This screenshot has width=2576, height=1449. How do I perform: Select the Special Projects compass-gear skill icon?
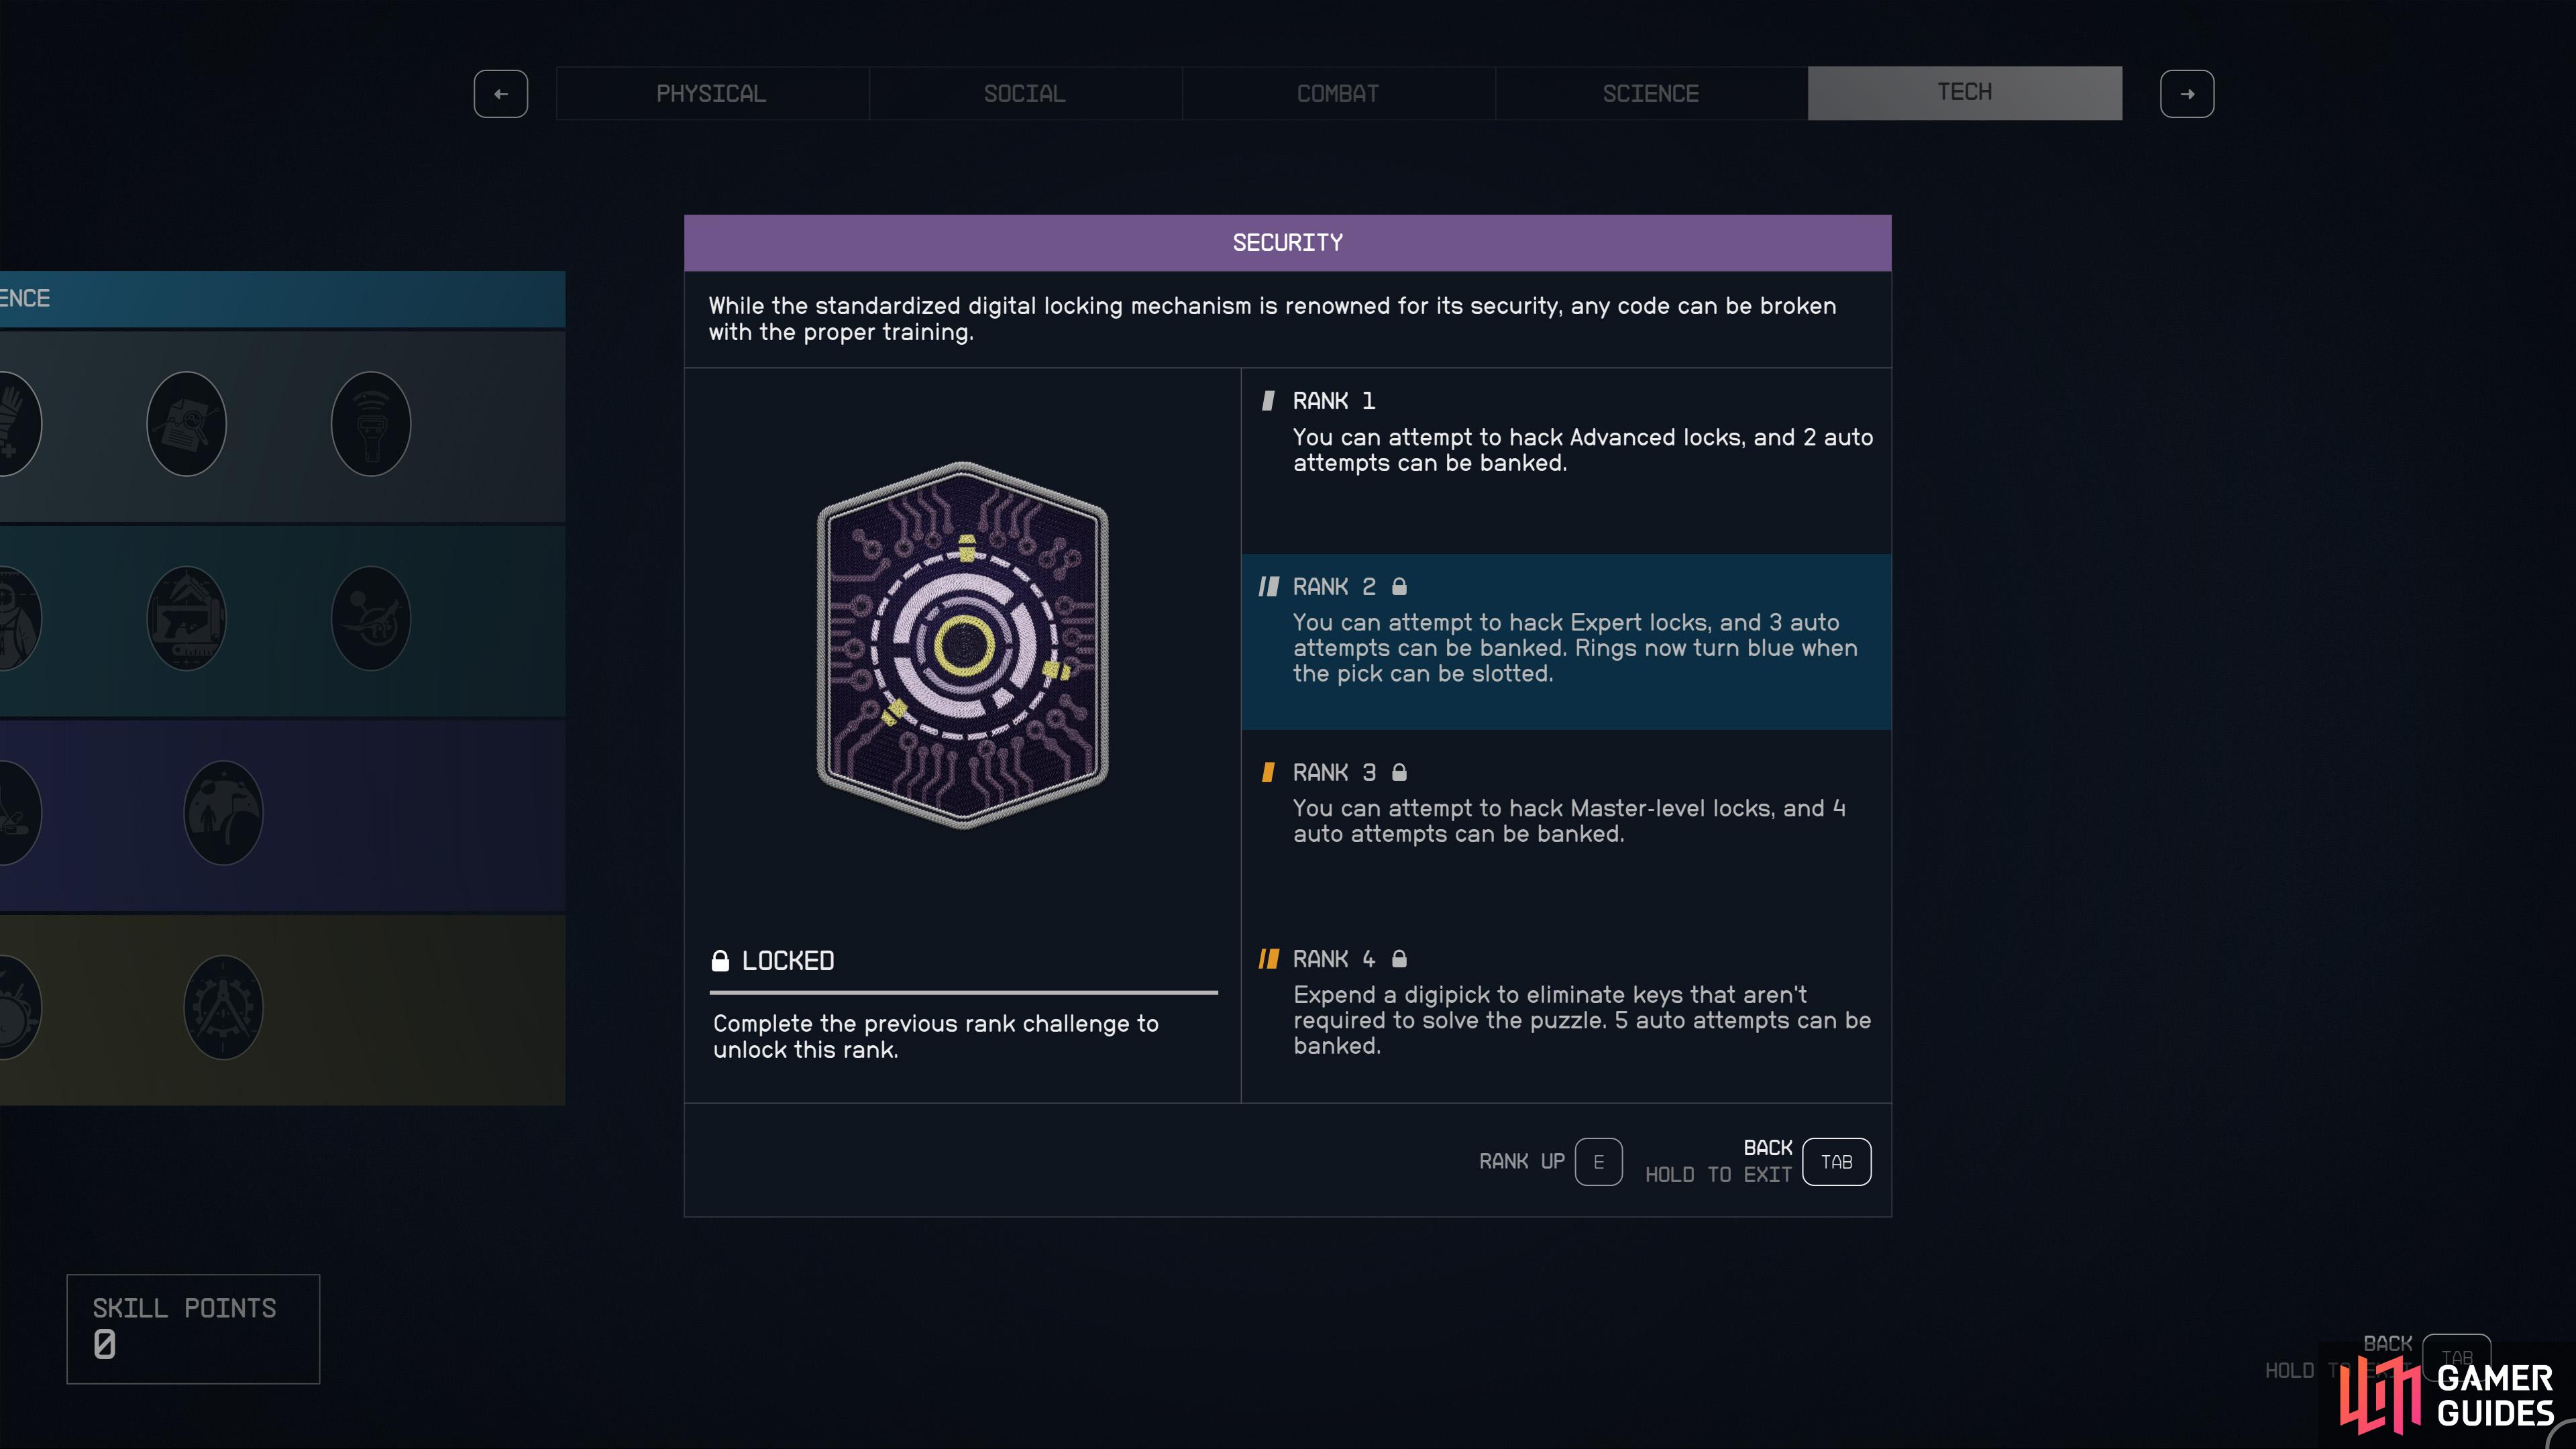[223, 1007]
